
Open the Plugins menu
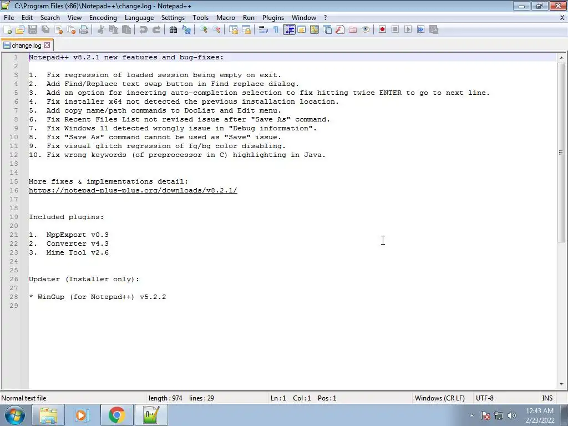click(x=273, y=17)
